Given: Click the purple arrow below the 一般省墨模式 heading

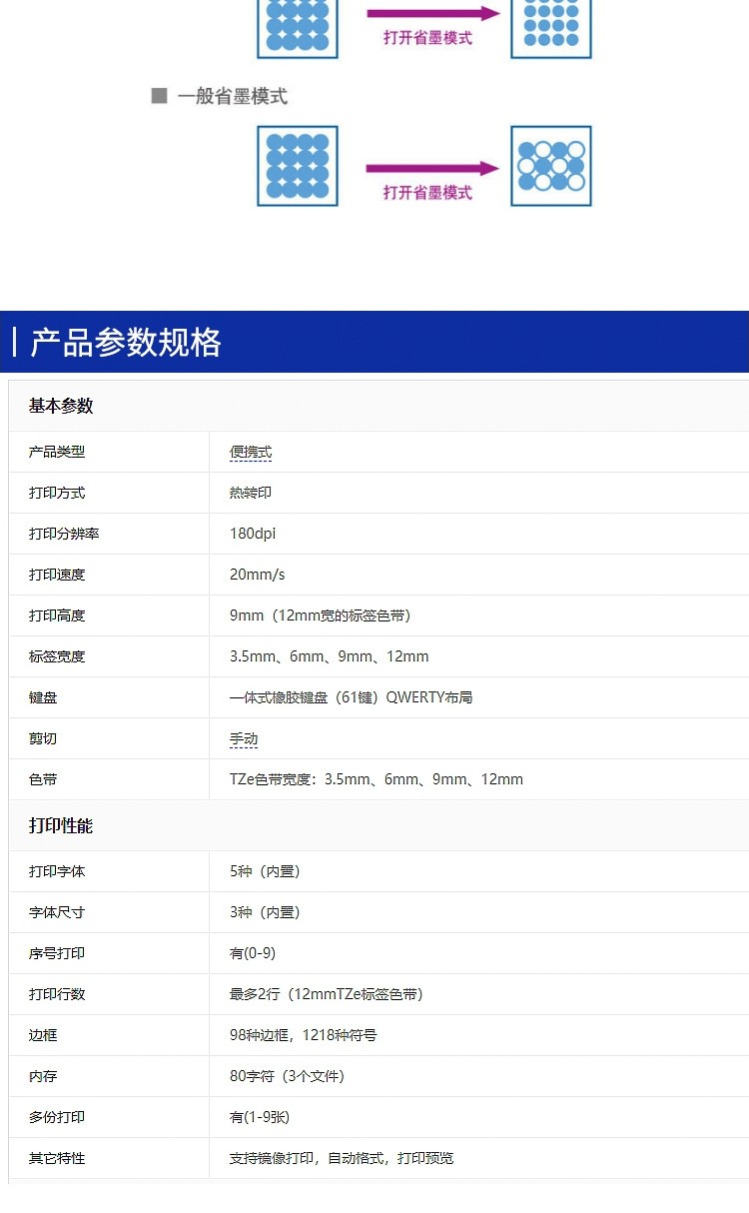Looking at the screenshot, I should coord(431,169).
